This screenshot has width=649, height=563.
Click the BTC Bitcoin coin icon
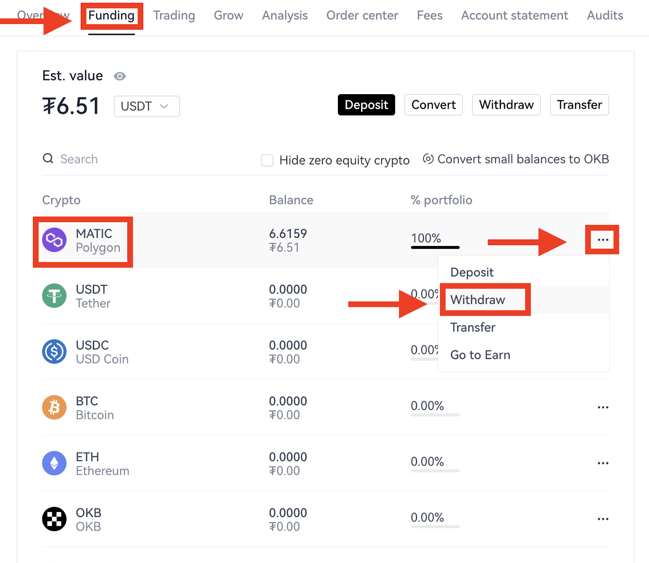[54, 407]
